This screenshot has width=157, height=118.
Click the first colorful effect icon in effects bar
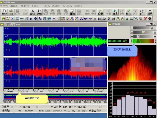pyautogui.click(x=3, y=19)
